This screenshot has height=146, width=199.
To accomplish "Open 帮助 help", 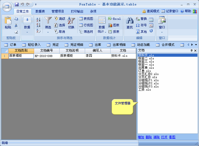I will click(x=186, y=11).
